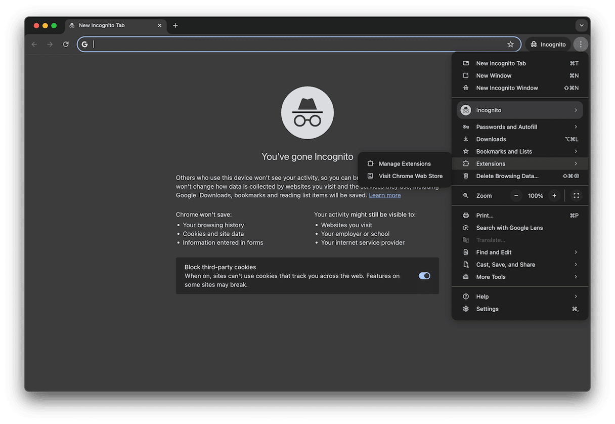This screenshot has width=615, height=424.
Task: Follow the Learn more link
Action: pyautogui.click(x=385, y=195)
